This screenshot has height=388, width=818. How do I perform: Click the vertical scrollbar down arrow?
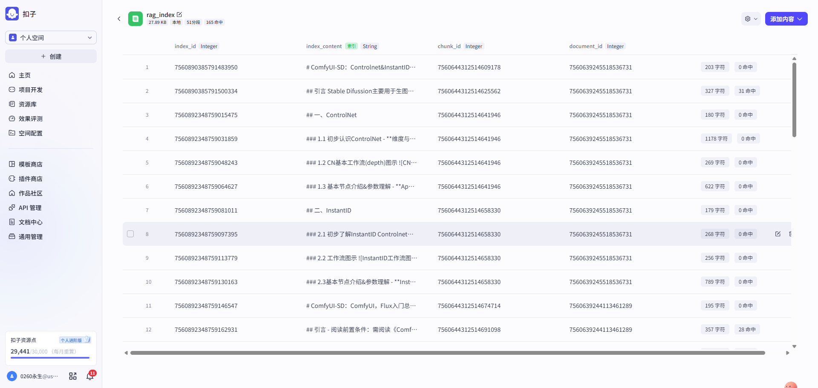click(794, 346)
